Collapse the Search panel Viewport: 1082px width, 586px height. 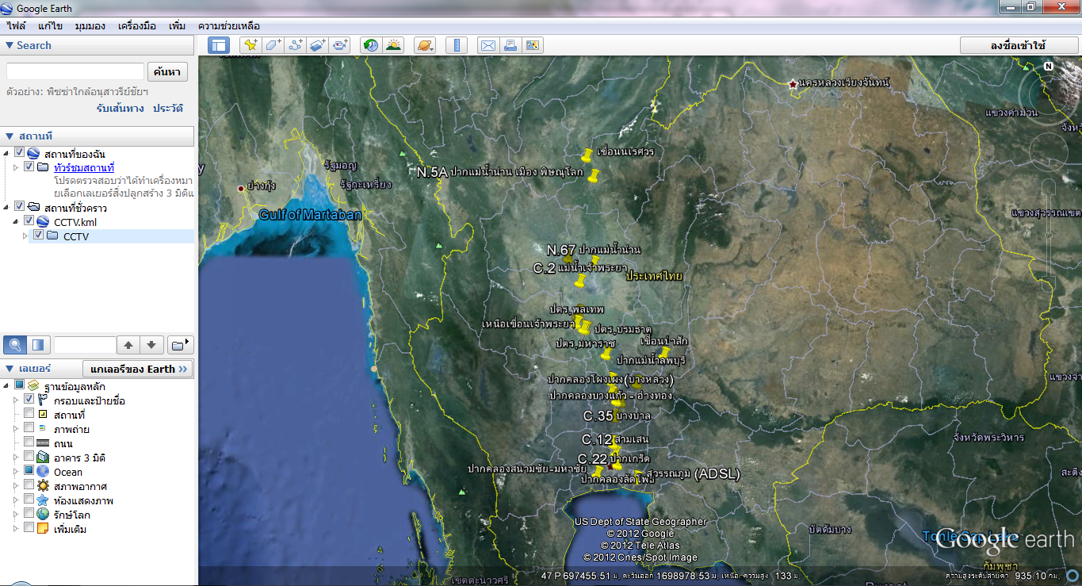coord(8,45)
